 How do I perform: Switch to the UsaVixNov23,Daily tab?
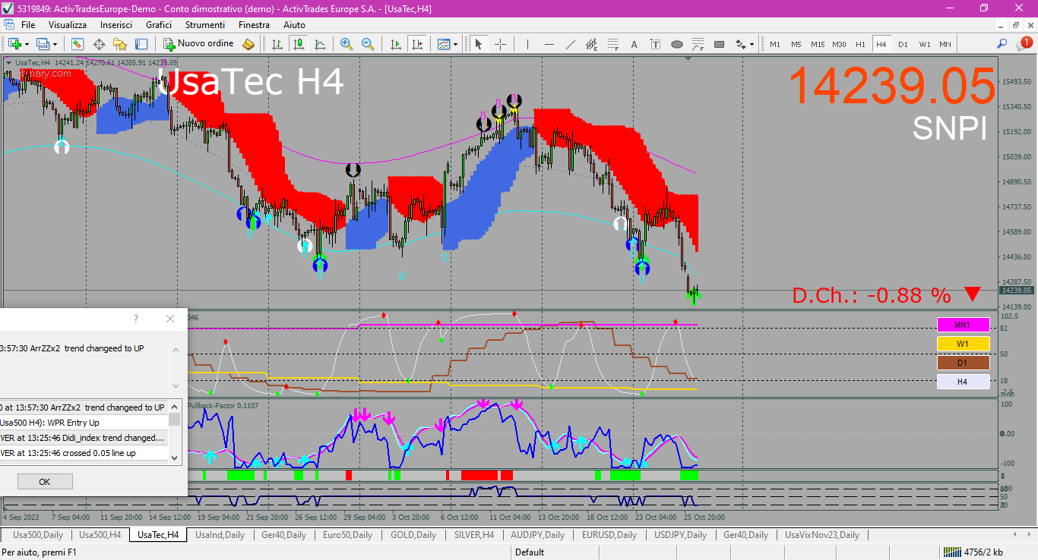click(822, 535)
